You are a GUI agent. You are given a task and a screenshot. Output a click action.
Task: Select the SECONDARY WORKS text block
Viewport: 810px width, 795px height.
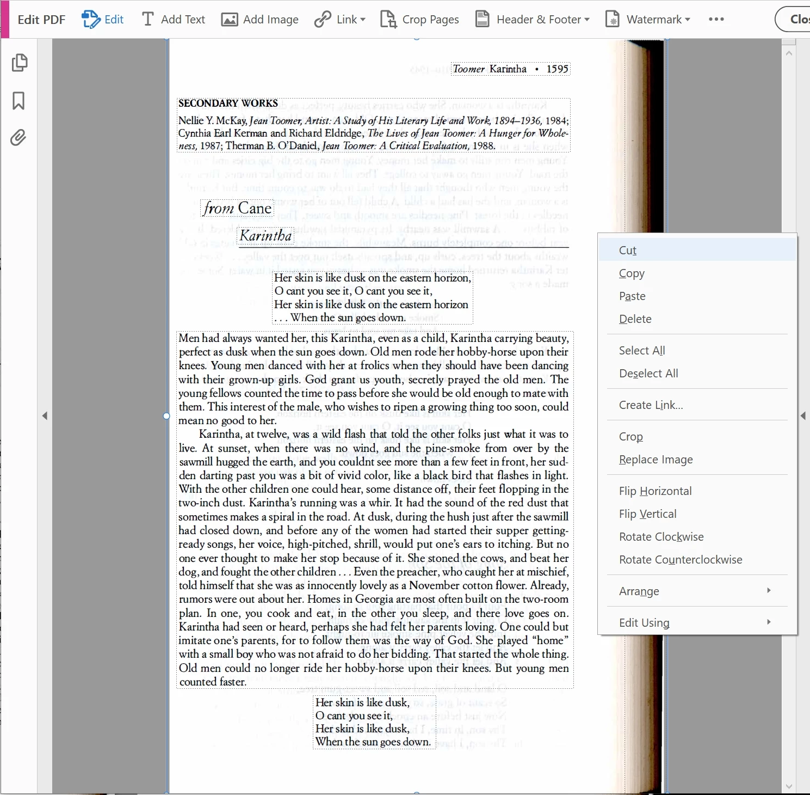[x=374, y=125]
